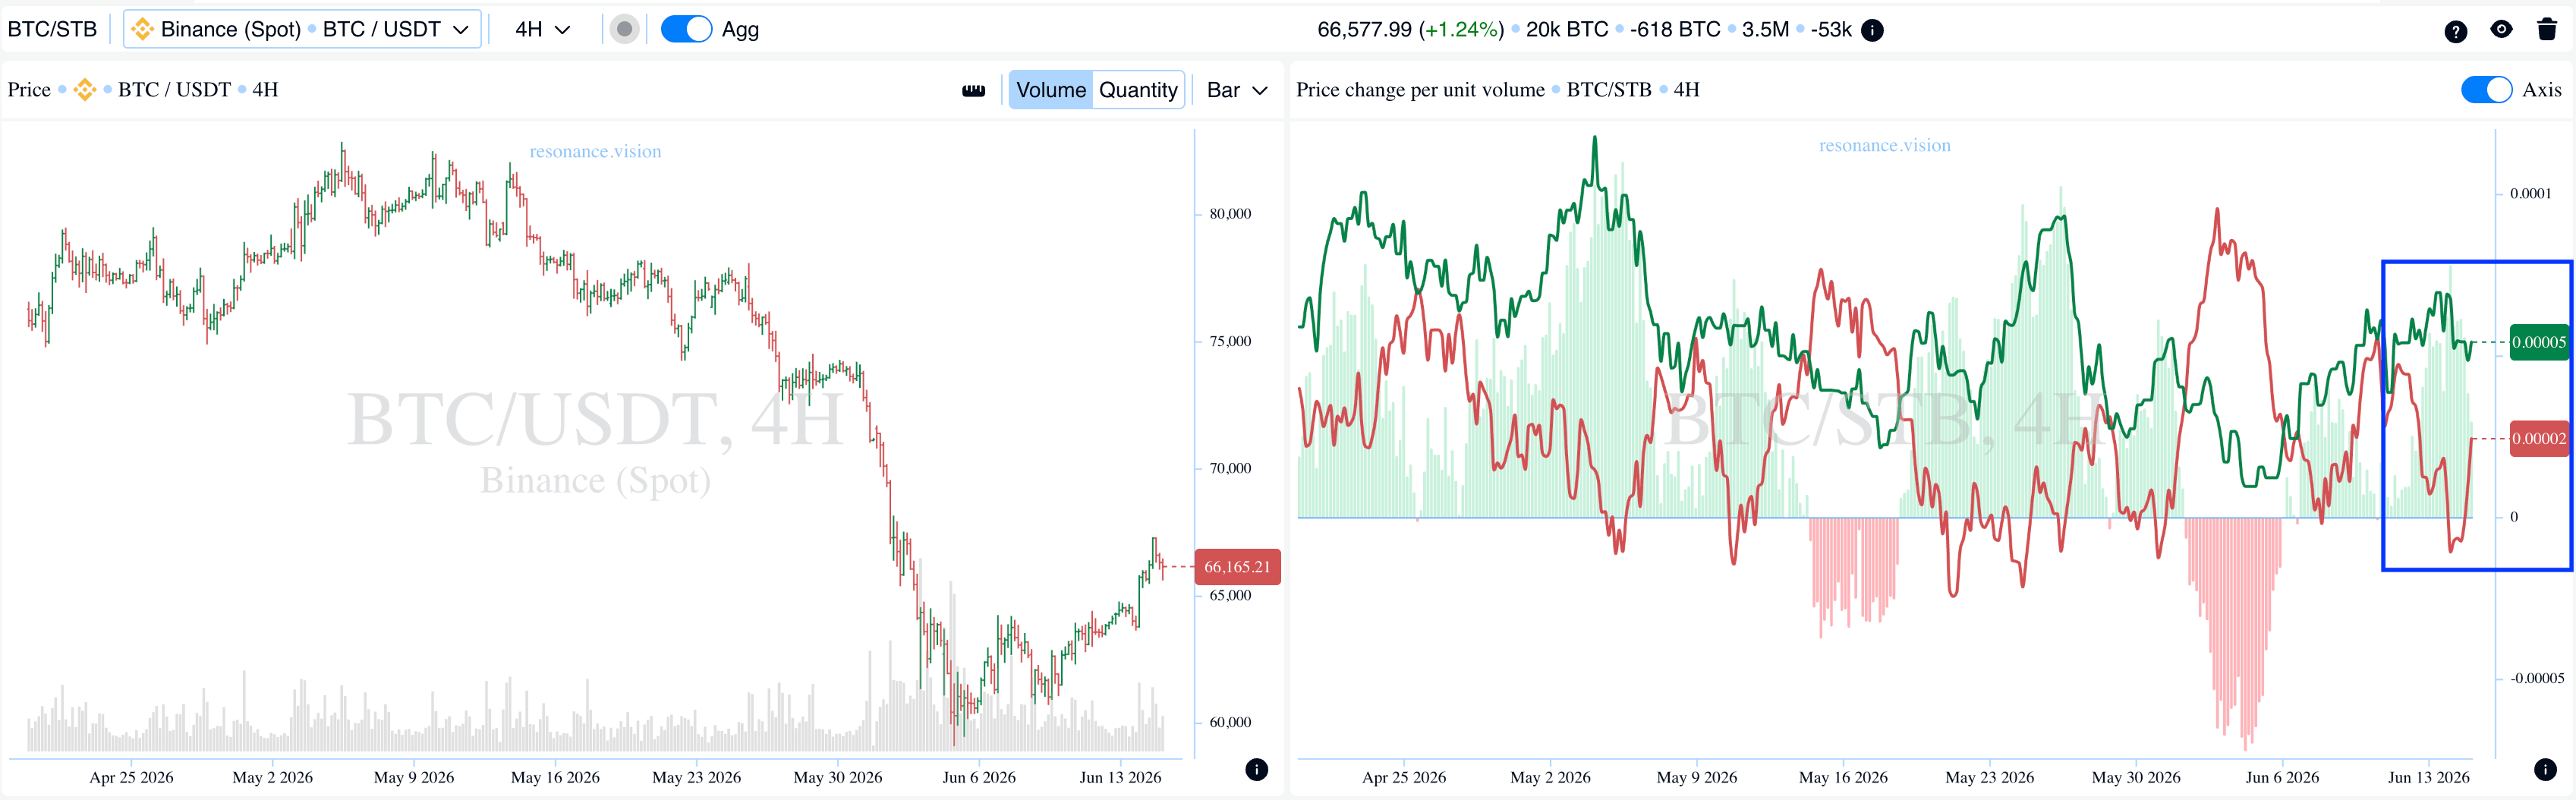This screenshot has height=800, width=2576.
Task: Delete widget using trash icon
Action: pos(2547,29)
